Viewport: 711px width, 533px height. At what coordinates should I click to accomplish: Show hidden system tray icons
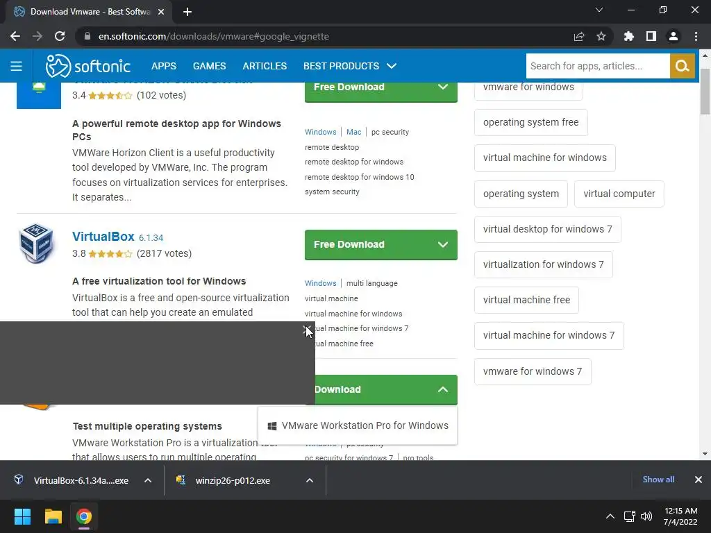tap(610, 516)
